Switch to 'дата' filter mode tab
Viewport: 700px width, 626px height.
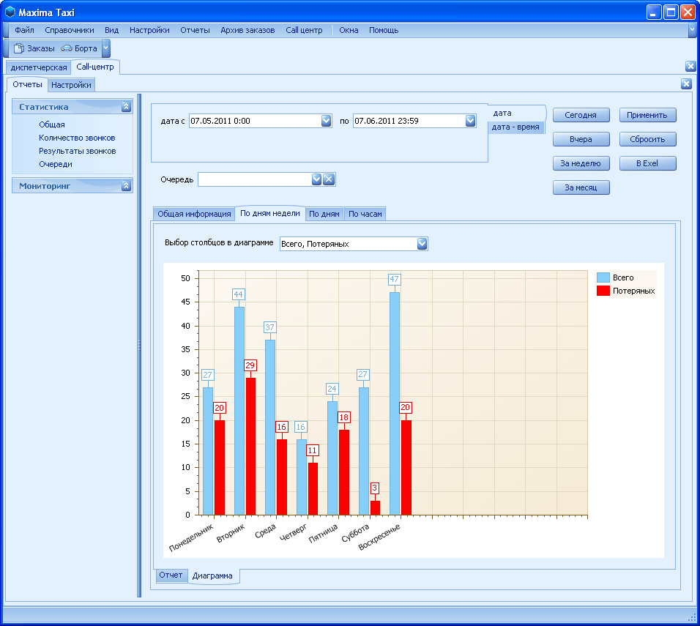pos(516,113)
